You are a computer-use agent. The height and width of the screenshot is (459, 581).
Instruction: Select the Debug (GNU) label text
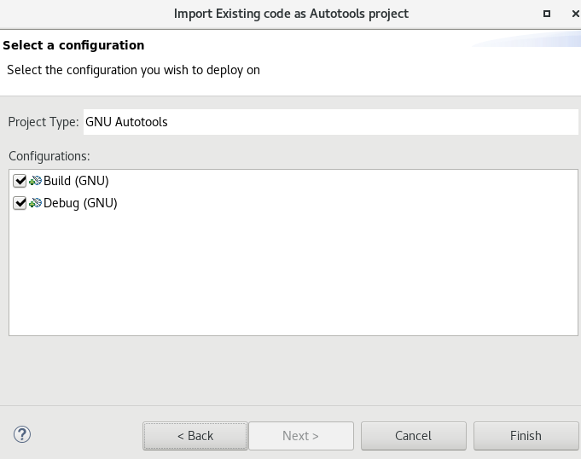(x=79, y=203)
